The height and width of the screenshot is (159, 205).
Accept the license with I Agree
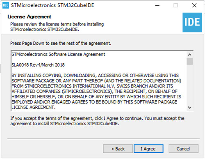[148, 149]
